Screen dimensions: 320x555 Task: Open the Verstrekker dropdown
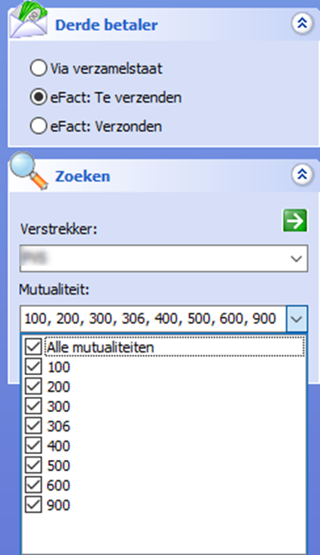coord(296,258)
